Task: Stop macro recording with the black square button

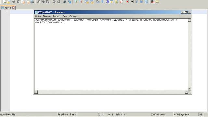Action: coord(132,2)
